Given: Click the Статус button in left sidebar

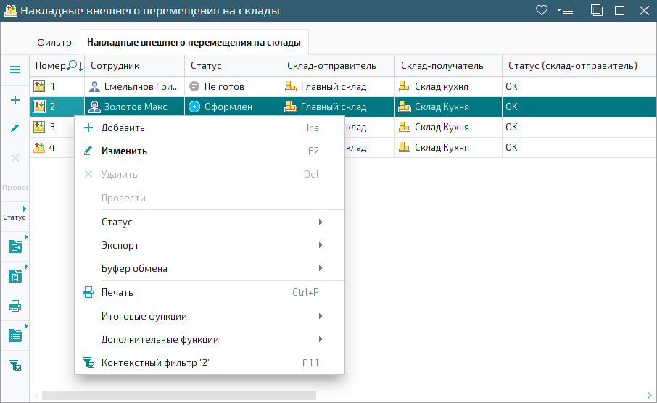Looking at the screenshot, I should [x=15, y=217].
